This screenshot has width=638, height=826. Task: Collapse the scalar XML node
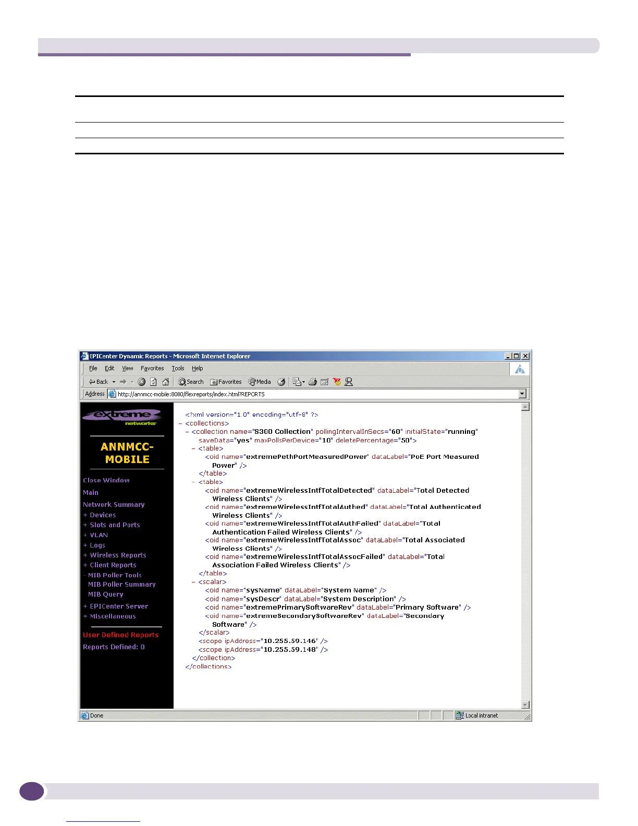pos(194,582)
